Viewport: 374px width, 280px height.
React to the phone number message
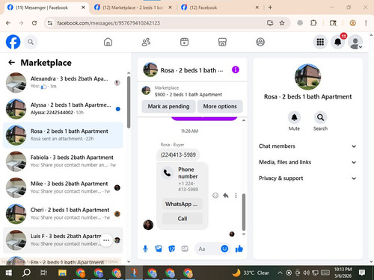coord(215,196)
